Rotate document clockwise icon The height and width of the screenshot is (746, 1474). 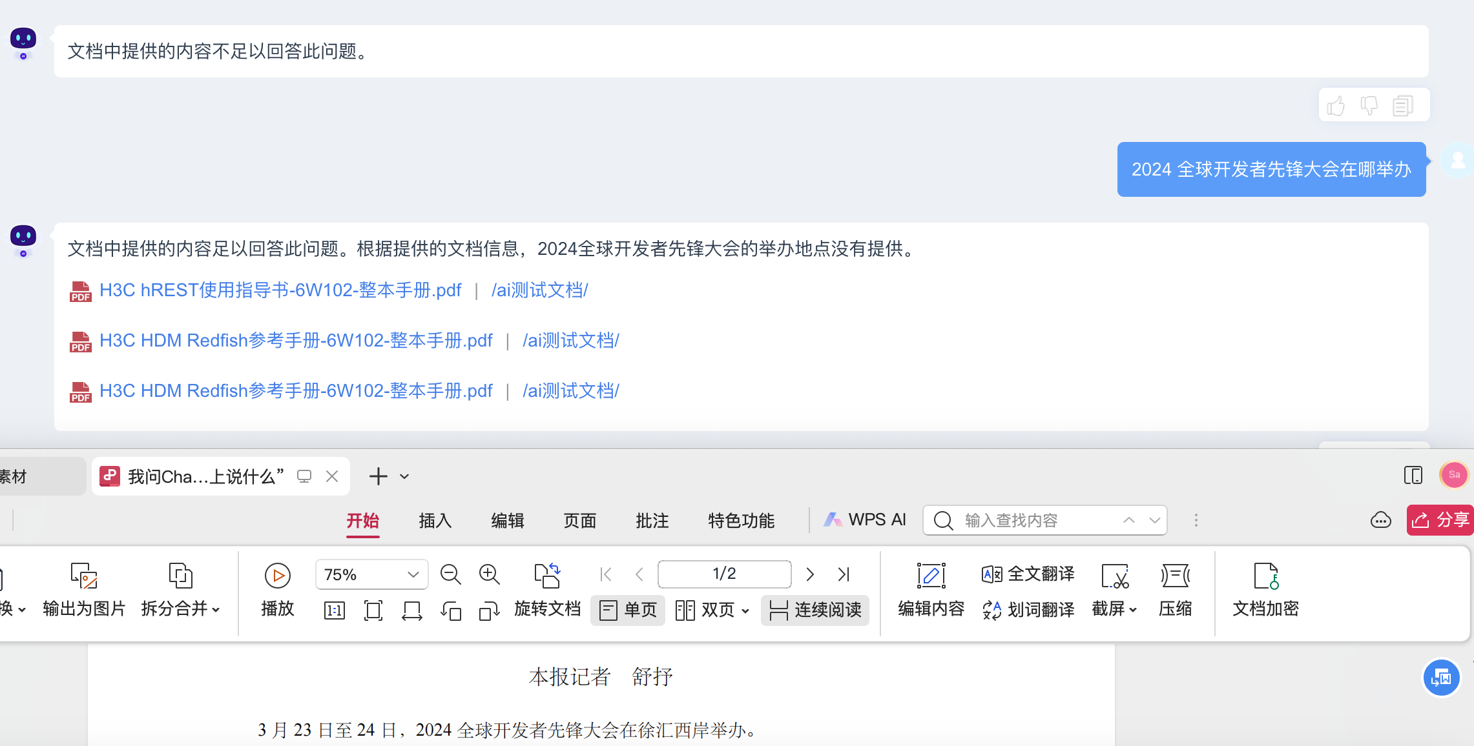point(490,610)
